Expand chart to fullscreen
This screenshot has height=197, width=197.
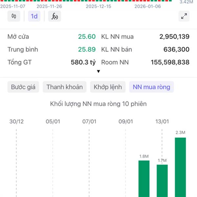(x=184, y=16)
